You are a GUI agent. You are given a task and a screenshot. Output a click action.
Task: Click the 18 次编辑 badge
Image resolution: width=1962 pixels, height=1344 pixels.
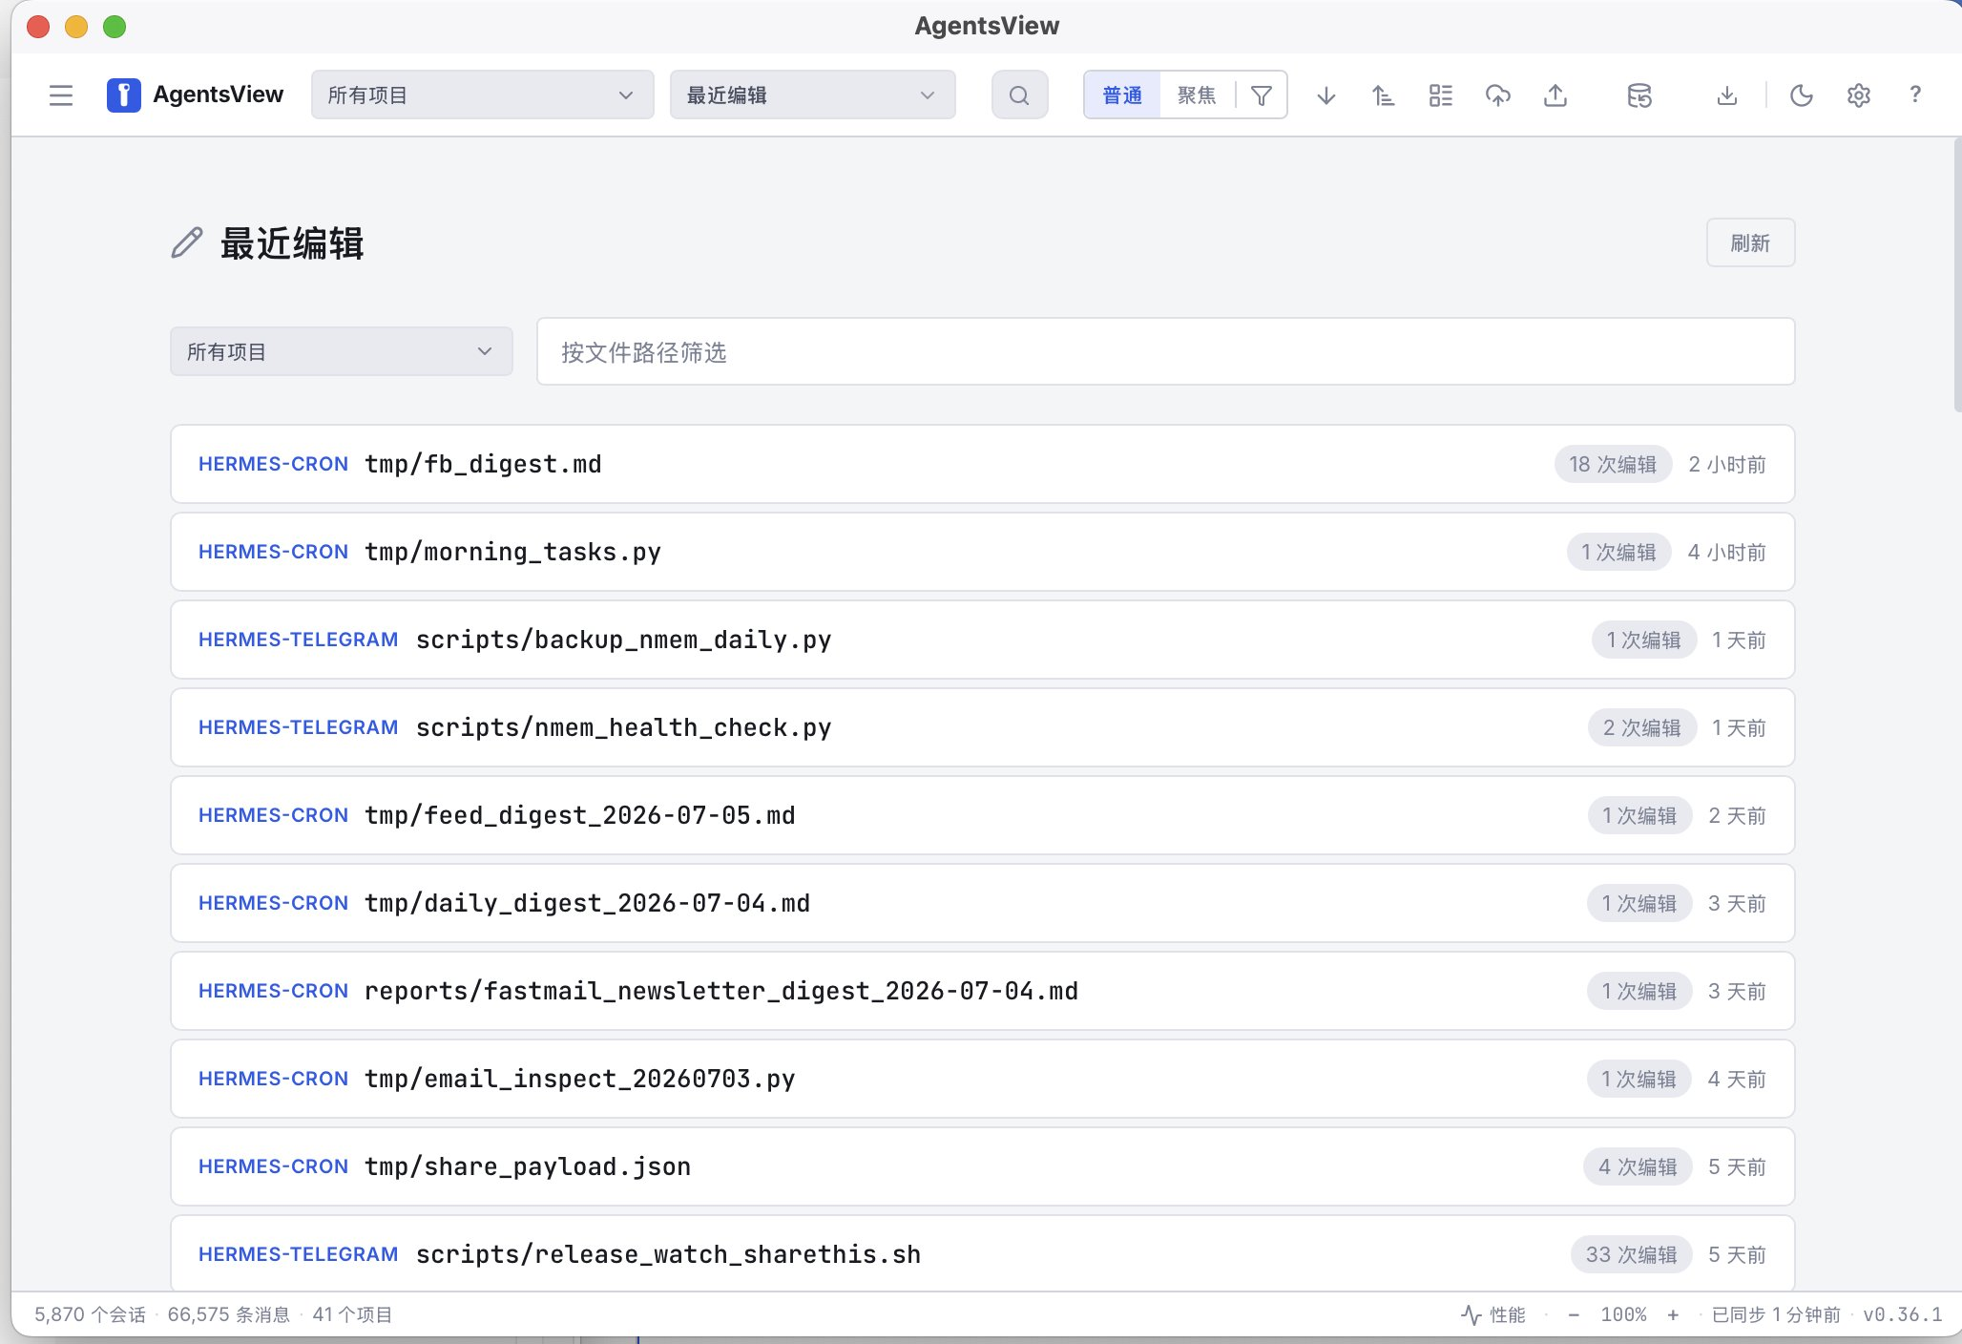coord(1613,464)
